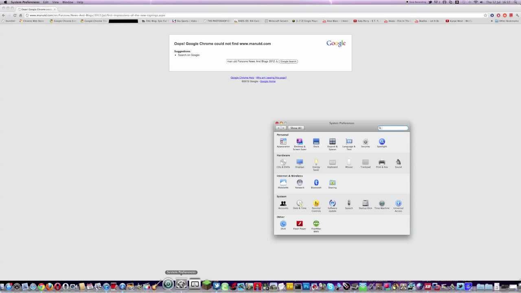
Task: Open the MobileMe preference pane
Action: coord(283,184)
